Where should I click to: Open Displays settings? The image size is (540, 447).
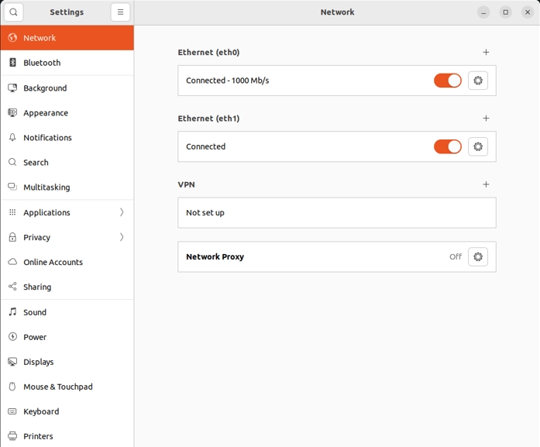67,362
